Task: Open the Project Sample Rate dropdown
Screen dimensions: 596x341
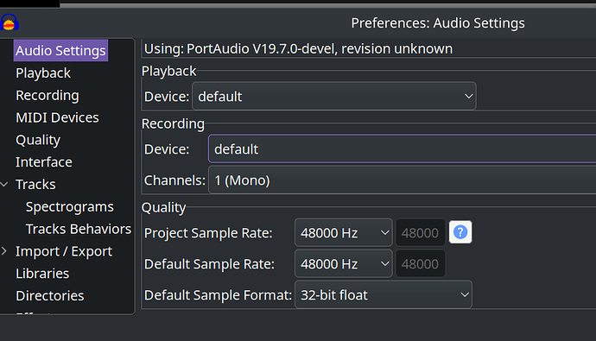Action: (x=343, y=232)
